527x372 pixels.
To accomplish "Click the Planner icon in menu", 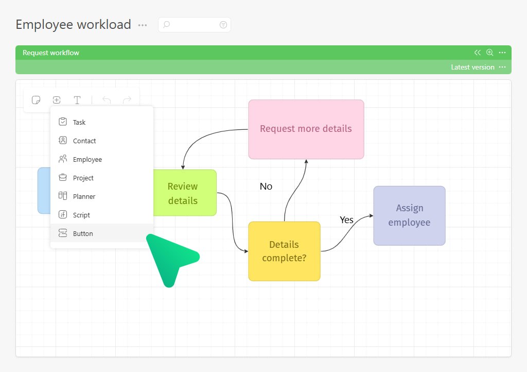I will 63,196.
